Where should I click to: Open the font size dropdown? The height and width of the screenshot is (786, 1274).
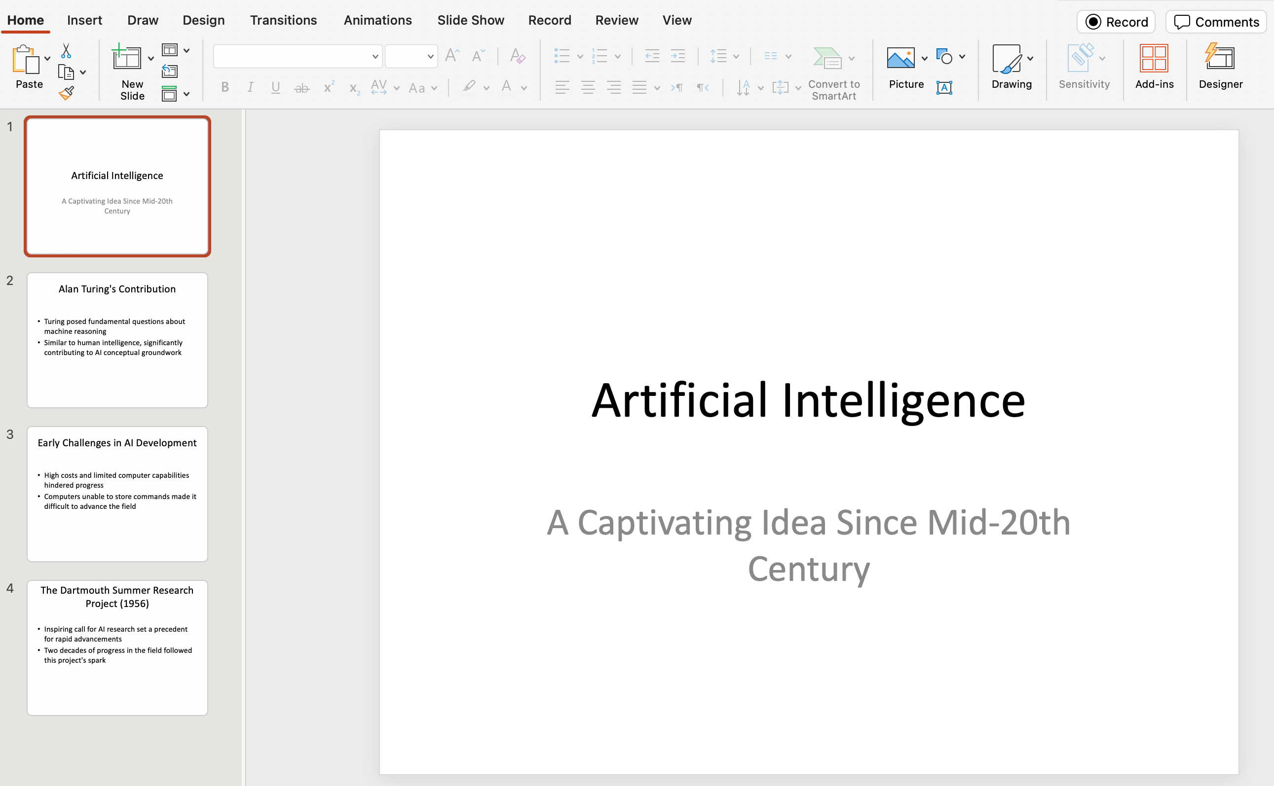pyautogui.click(x=430, y=57)
